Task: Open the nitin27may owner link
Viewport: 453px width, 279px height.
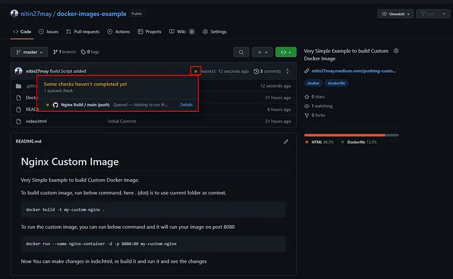Action: [x=36, y=14]
